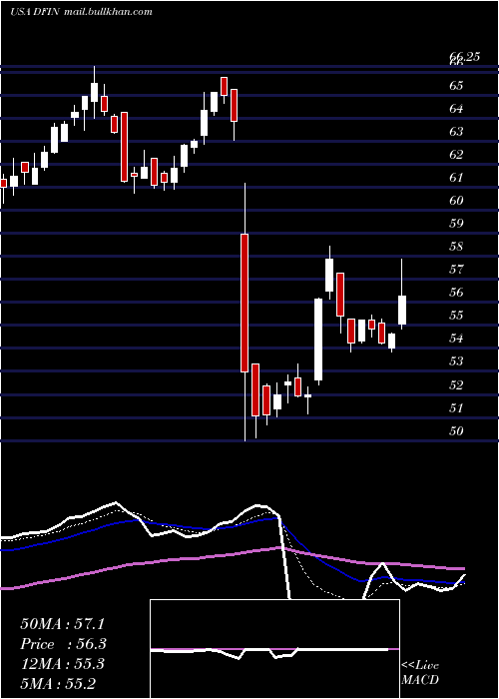
Task: Click the 62 price axis label
Action: (456, 155)
